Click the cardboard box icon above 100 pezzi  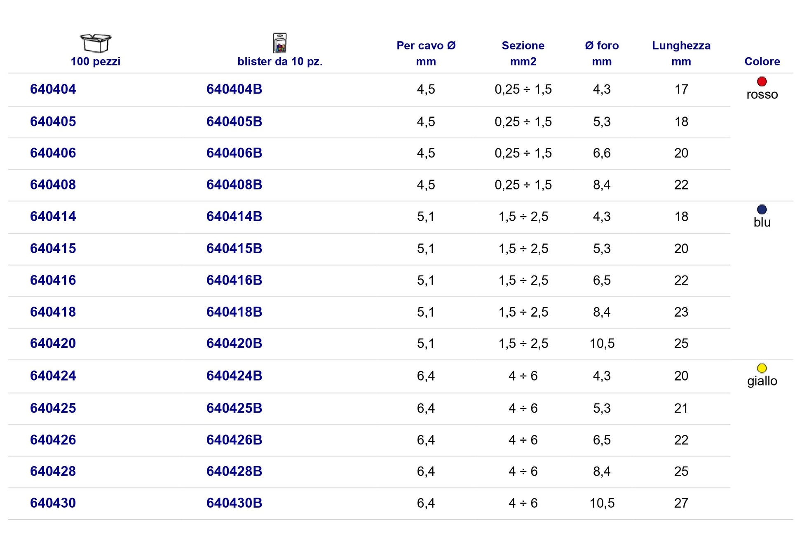coord(96,43)
